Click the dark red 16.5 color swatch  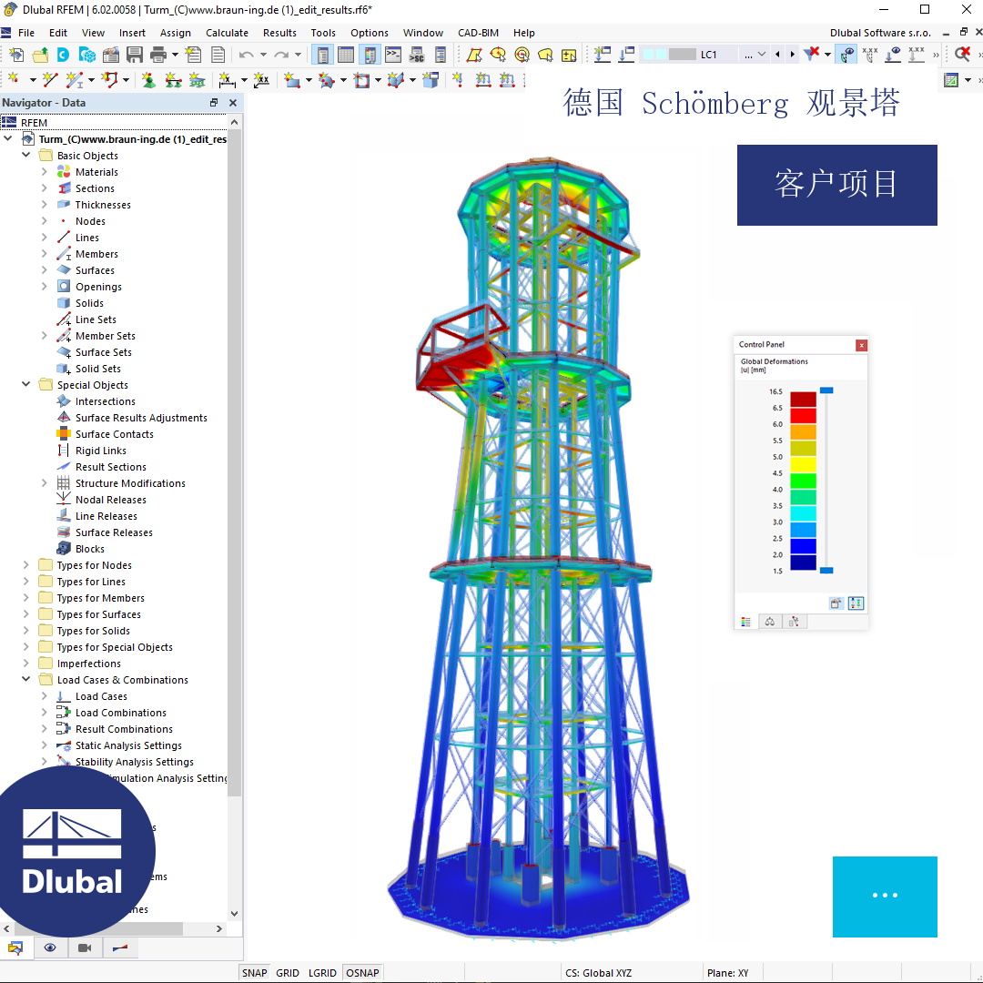point(803,400)
